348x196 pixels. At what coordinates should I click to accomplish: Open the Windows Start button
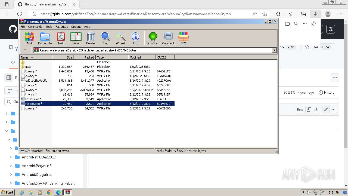7,192
